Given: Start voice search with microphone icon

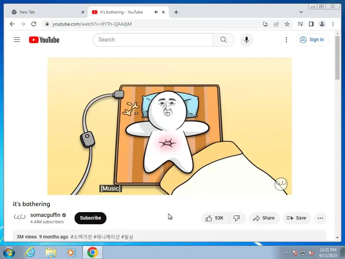Looking at the screenshot, I should (246, 40).
